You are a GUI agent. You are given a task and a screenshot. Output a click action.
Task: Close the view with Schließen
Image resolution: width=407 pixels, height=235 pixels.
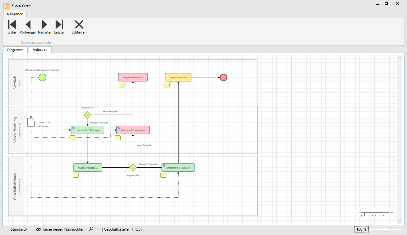click(79, 27)
